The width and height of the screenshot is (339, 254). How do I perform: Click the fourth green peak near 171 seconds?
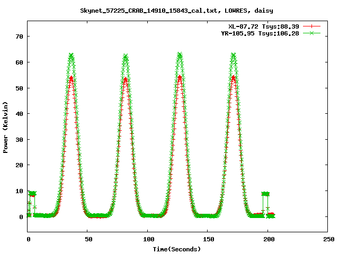click(233, 55)
